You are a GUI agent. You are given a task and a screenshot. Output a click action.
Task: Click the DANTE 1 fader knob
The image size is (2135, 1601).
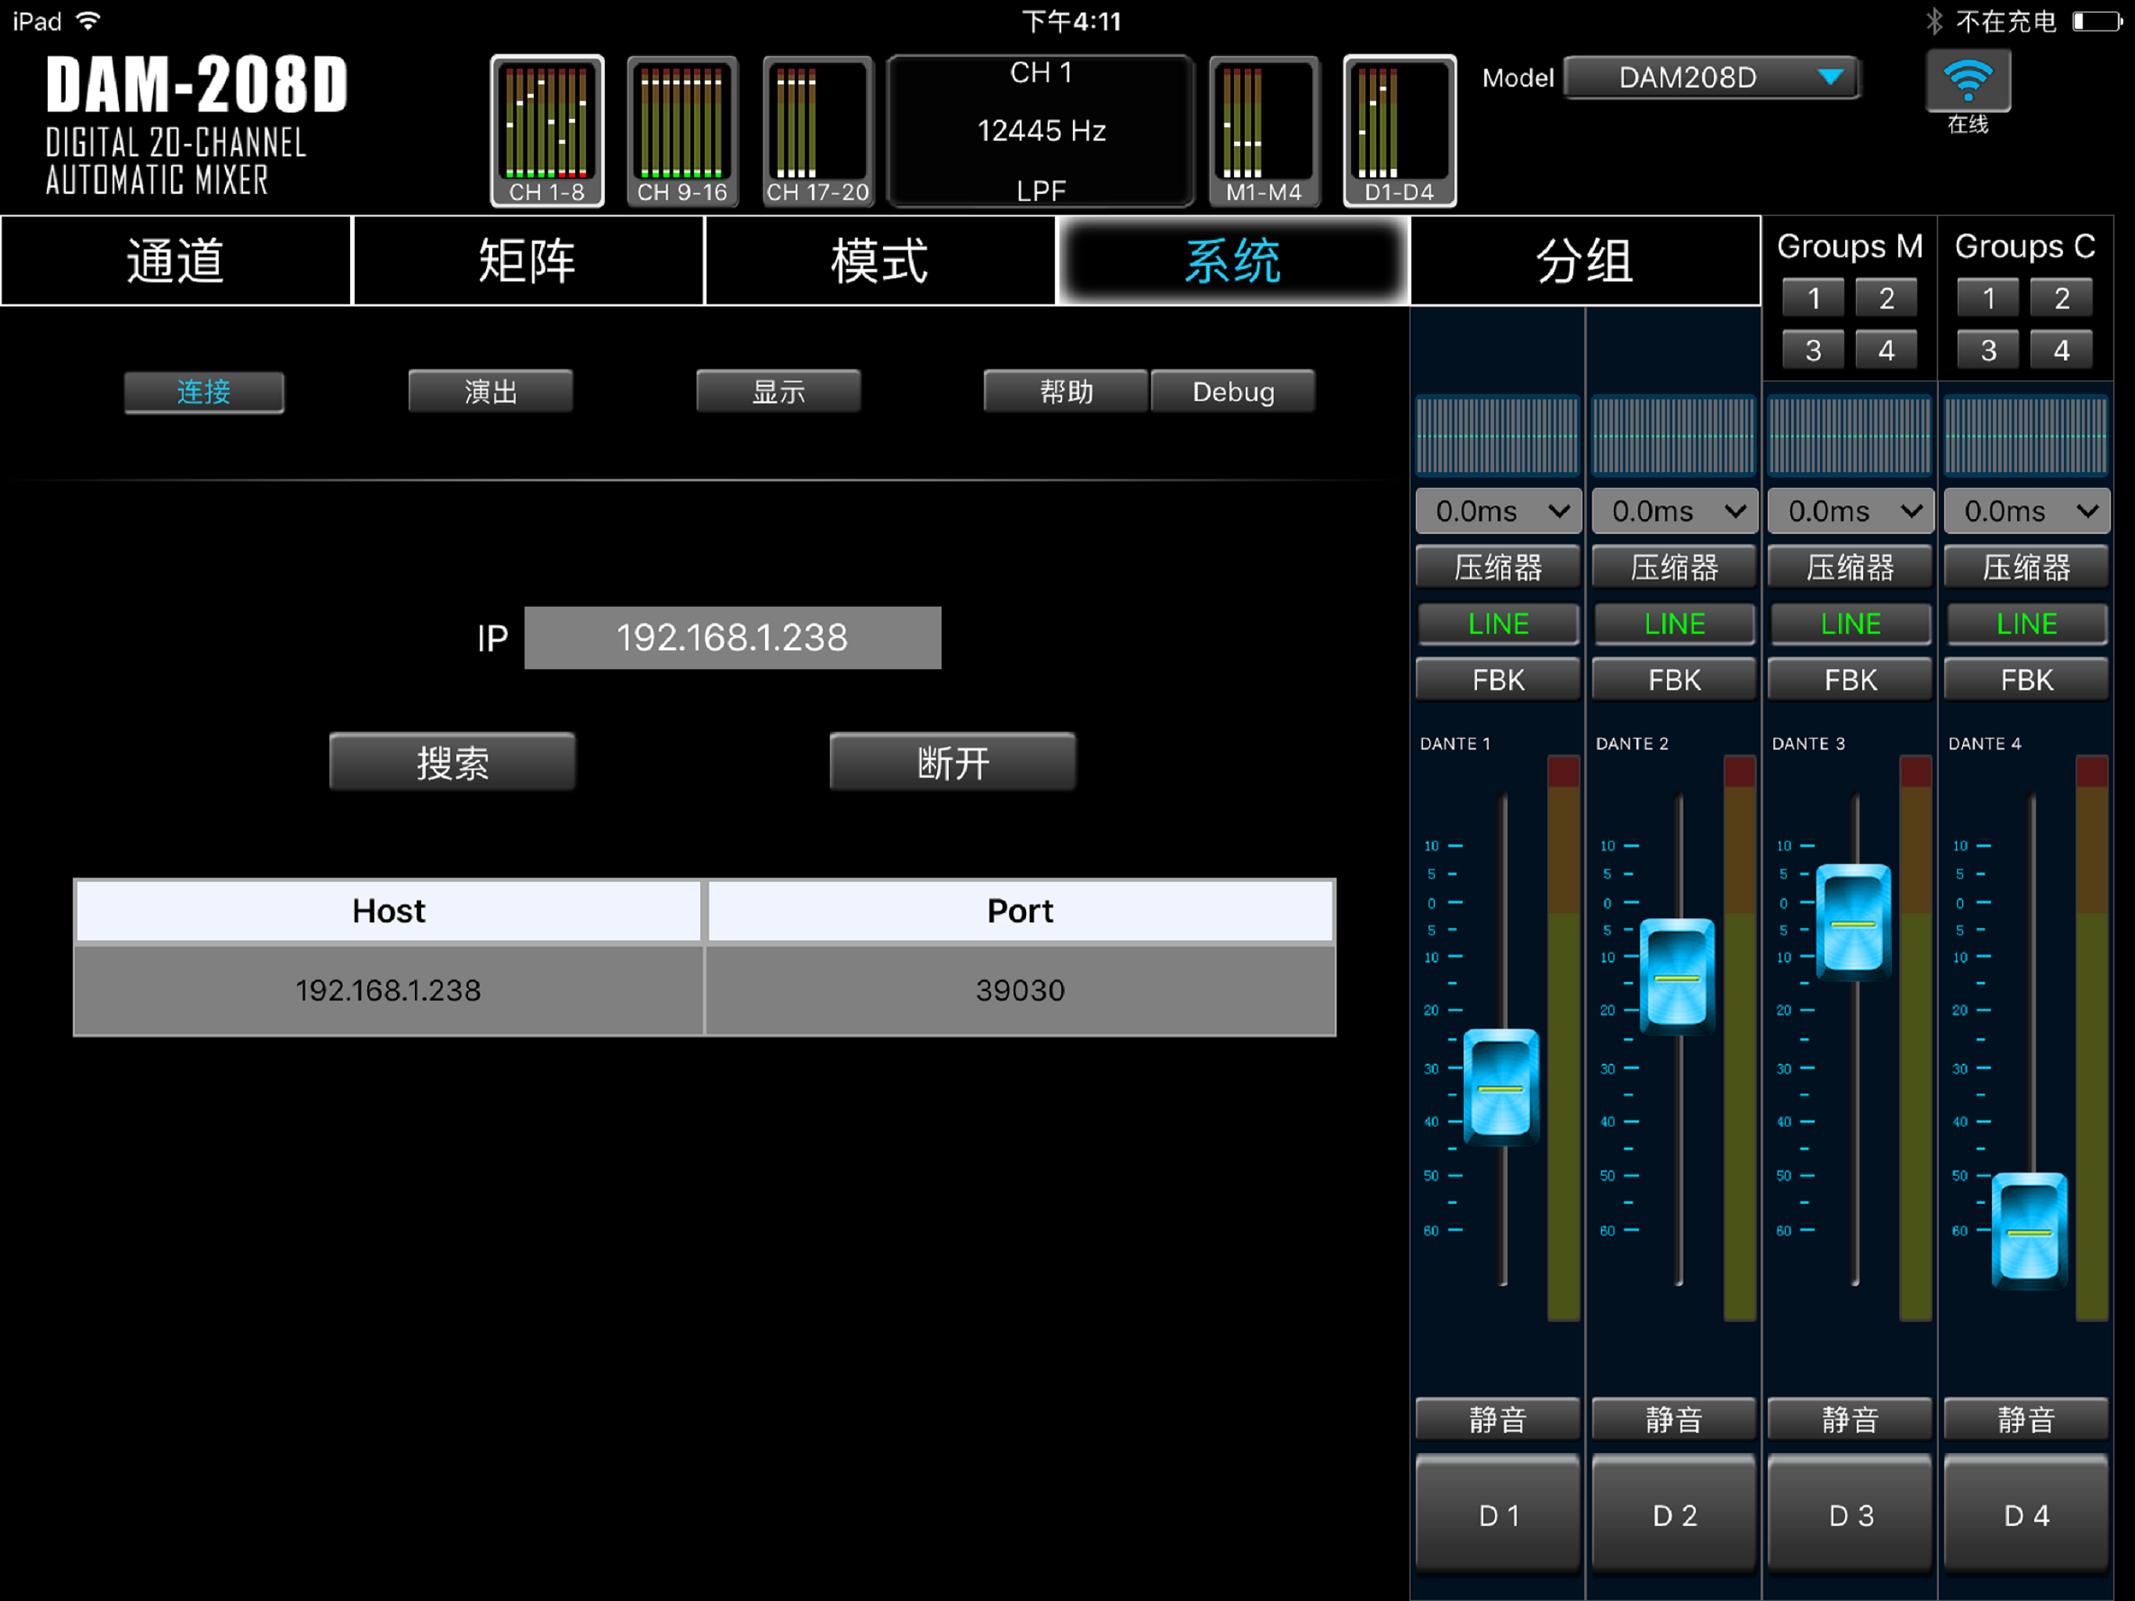[x=1501, y=1088]
